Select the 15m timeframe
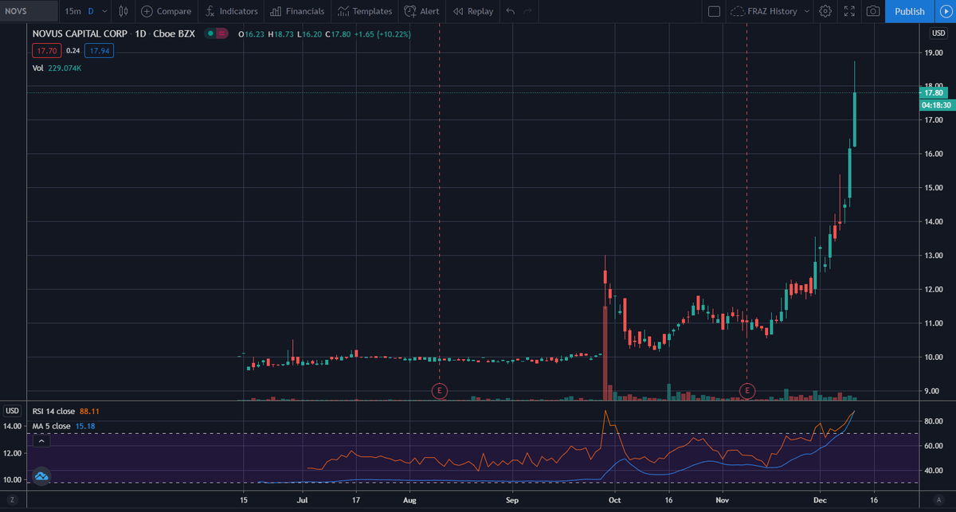This screenshot has height=512, width=956. pyautogui.click(x=72, y=11)
